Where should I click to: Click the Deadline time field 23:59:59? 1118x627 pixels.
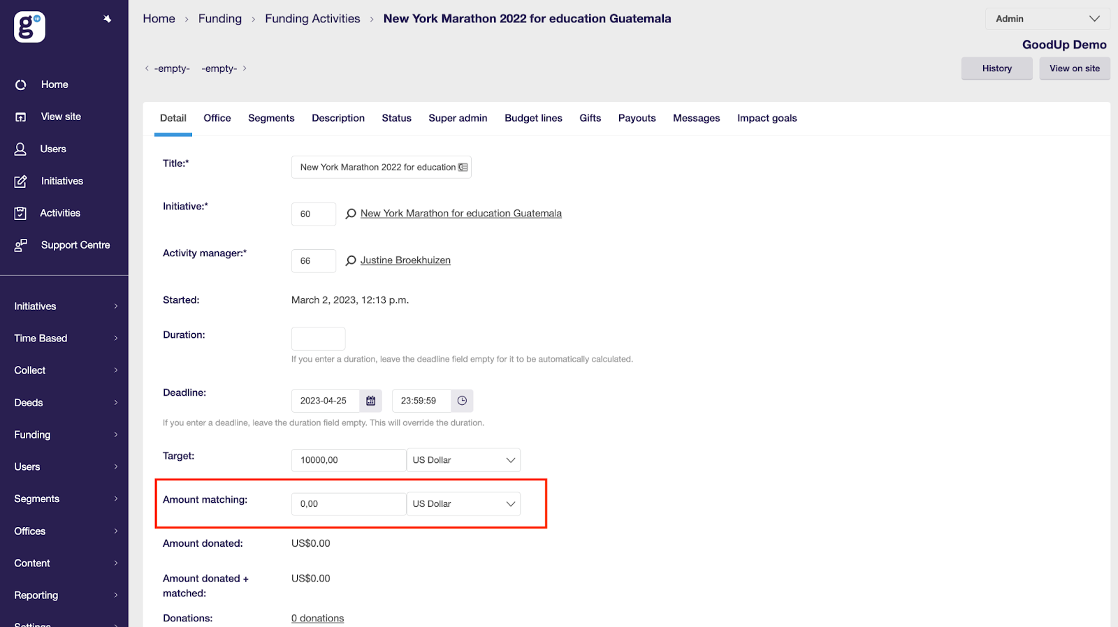pyautogui.click(x=422, y=401)
